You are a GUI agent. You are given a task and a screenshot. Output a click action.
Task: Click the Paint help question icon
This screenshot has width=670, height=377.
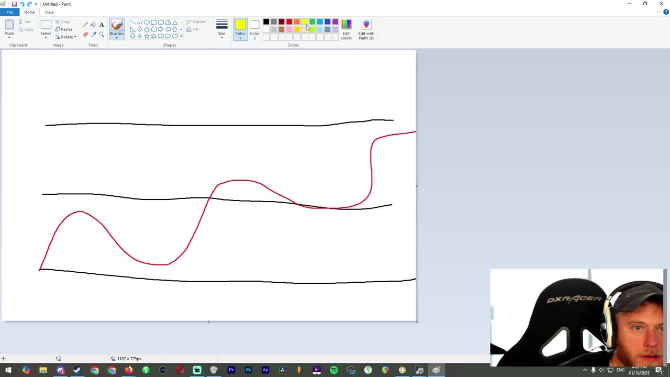(x=666, y=12)
